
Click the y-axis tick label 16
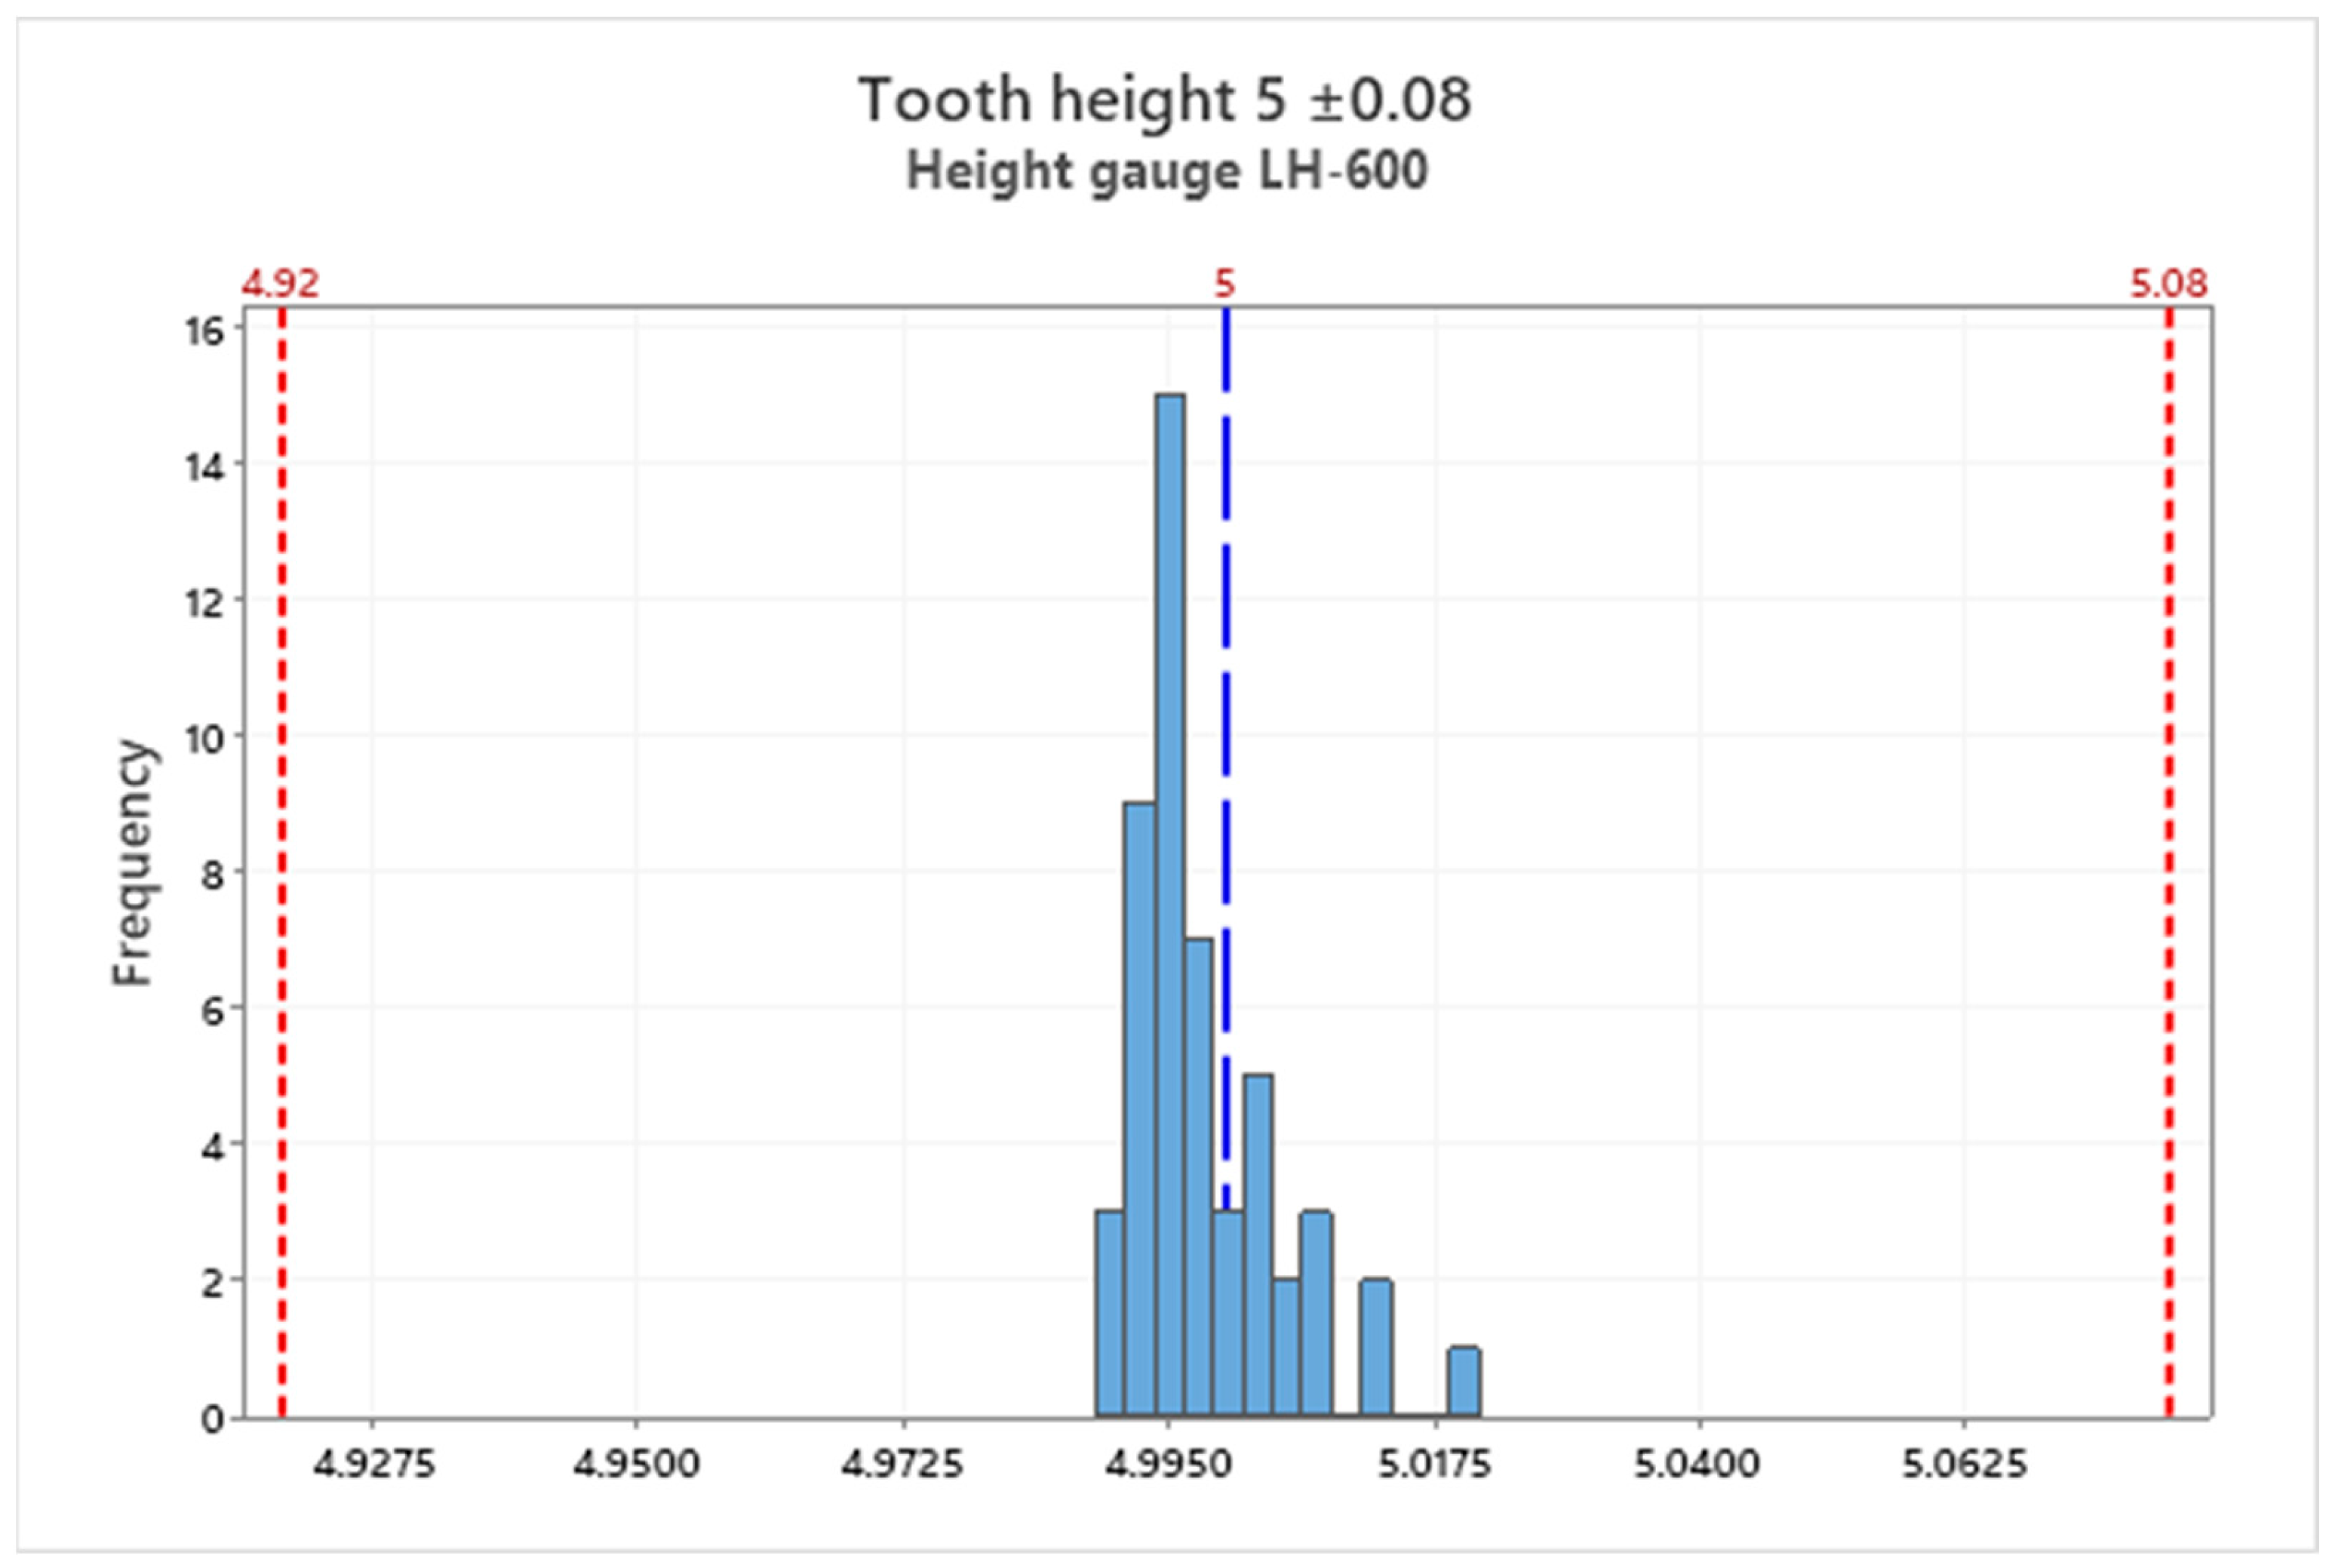tap(205, 331)
